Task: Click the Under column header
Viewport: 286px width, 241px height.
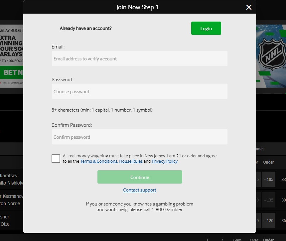Action: coord(268,162)
